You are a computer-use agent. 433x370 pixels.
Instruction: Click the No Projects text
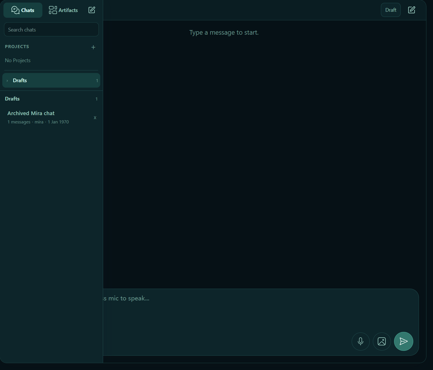coord(18,60)
